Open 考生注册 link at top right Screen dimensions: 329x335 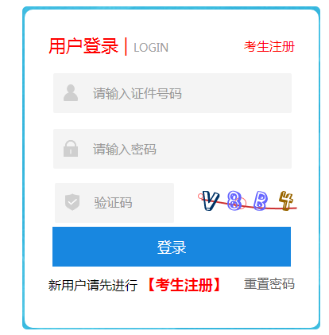[x=269, y=46]
